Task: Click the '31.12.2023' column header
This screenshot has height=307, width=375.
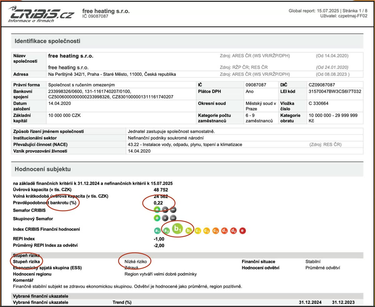Action: coord(343,302)
